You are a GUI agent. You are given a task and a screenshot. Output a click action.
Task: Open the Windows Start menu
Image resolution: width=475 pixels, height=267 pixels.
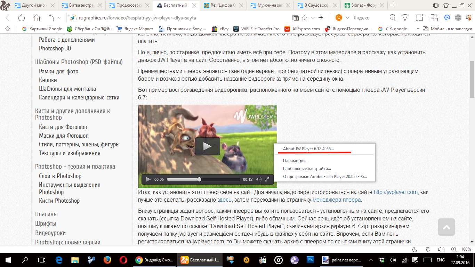(8, 260)
